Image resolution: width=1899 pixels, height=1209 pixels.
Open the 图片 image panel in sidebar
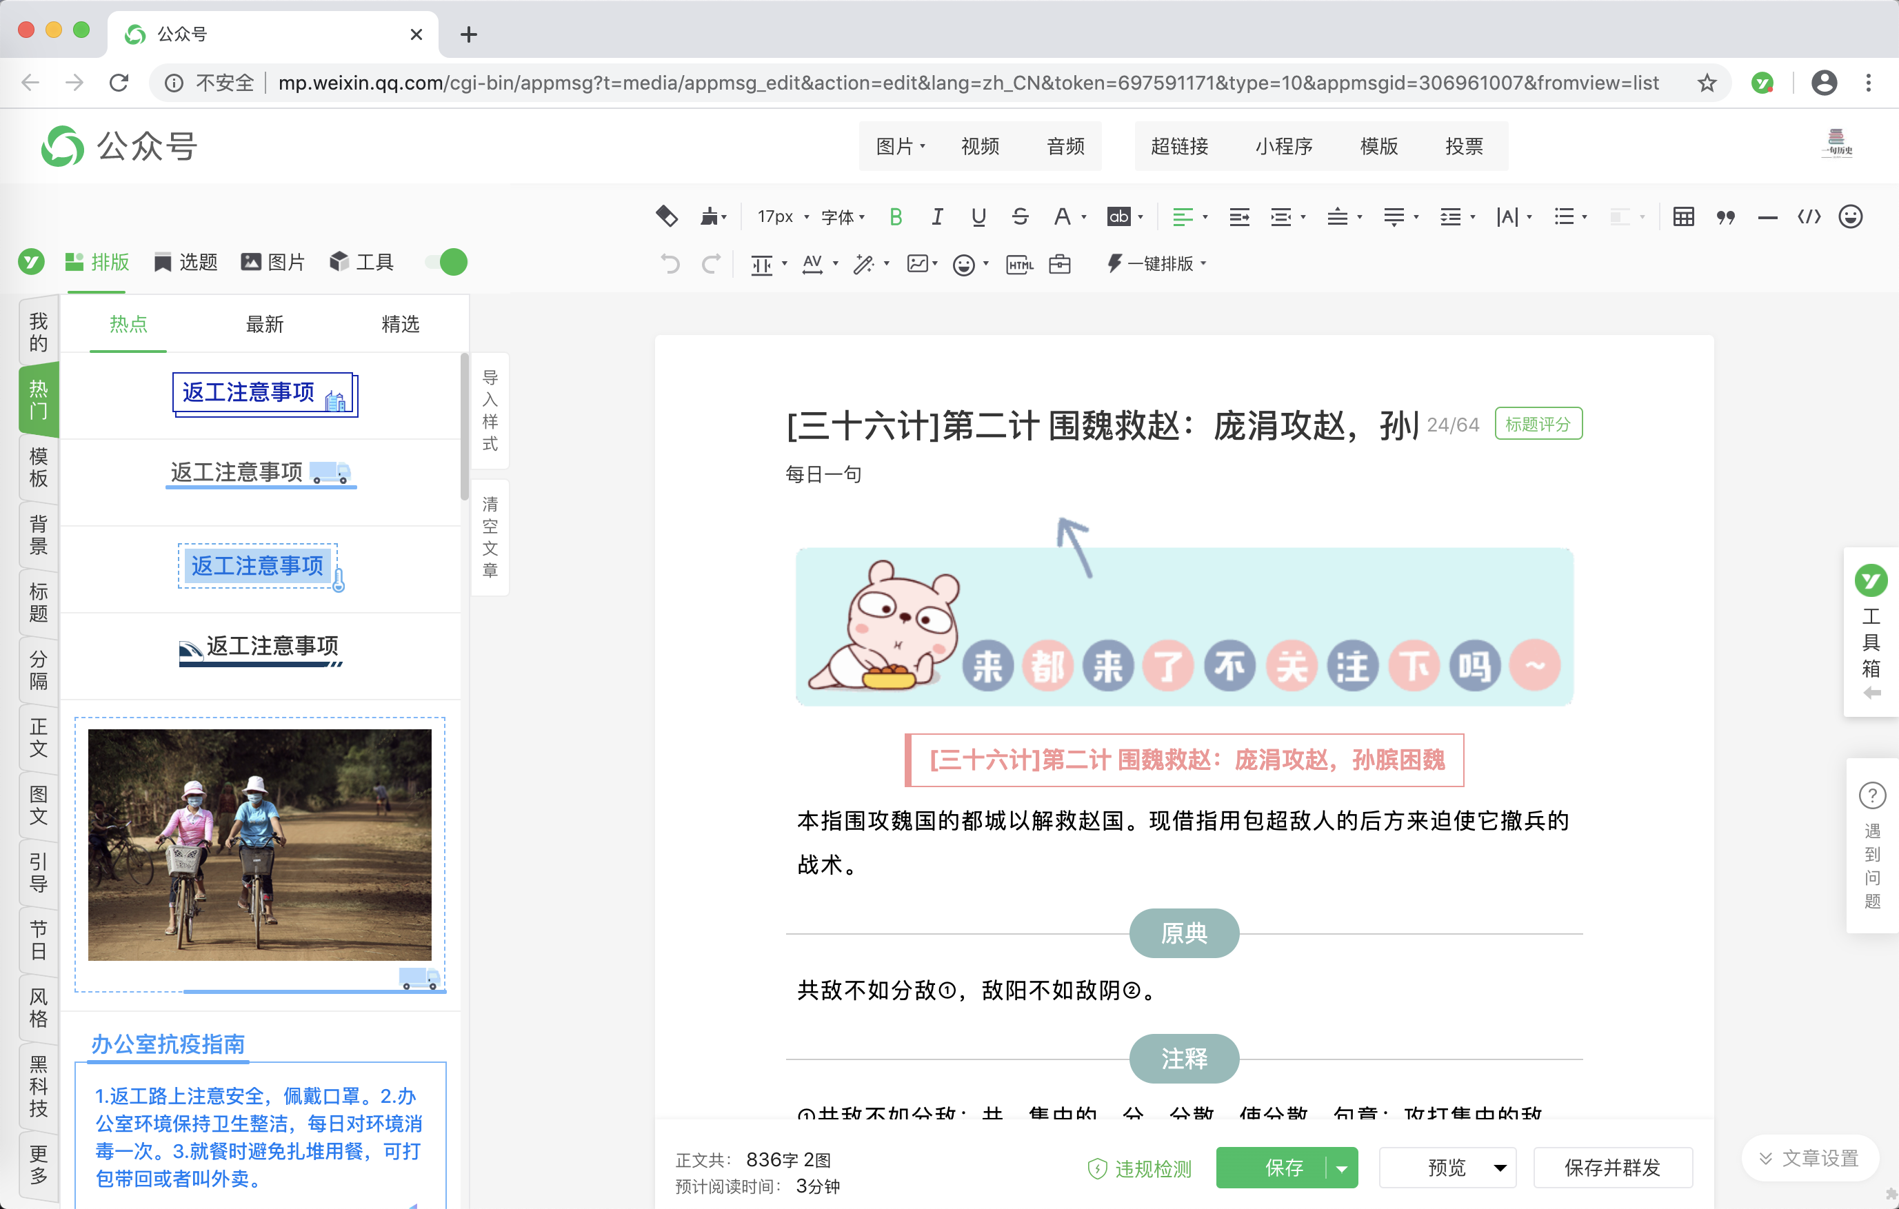[x=272, y=262]
